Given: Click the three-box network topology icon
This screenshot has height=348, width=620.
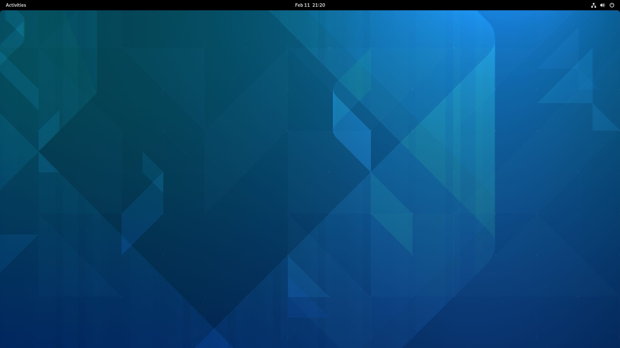Looking at the screenshot, I should 594,5.
